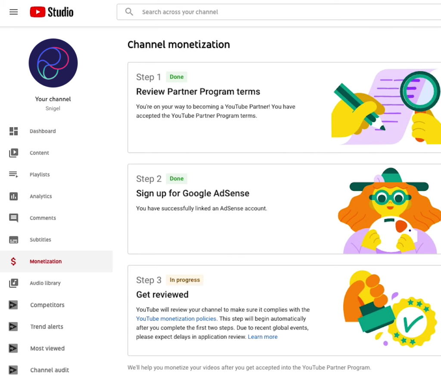Click the Snigel channel avatar
This screenshot has width=441, height=378.
[x=53, y=63]
